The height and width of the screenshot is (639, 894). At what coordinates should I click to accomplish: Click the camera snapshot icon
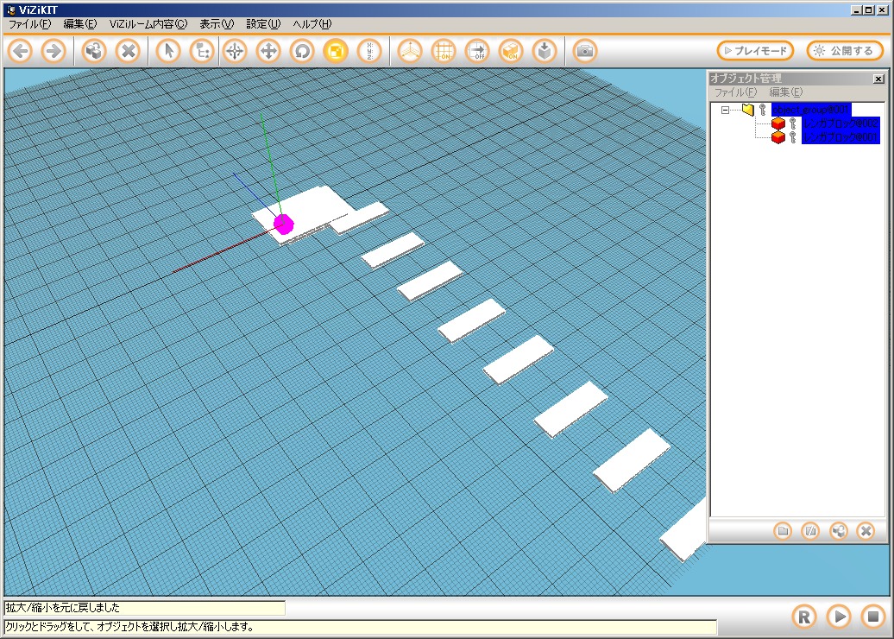(586, 51)
